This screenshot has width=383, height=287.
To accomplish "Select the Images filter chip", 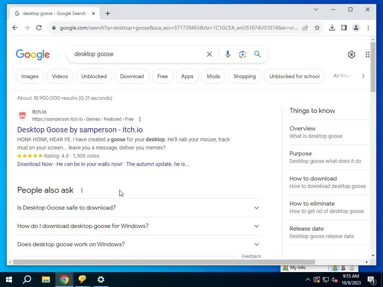I will click(30, 76).
